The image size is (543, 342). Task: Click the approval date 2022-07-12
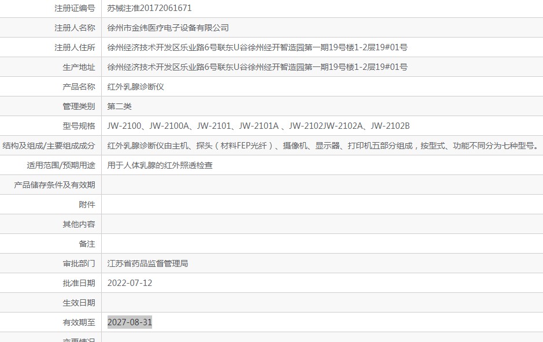(x=130, y=283)
